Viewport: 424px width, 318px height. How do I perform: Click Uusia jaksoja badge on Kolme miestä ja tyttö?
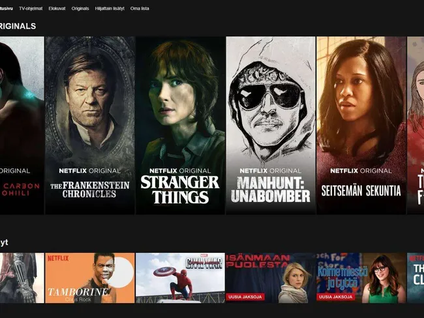click(336, 297)
